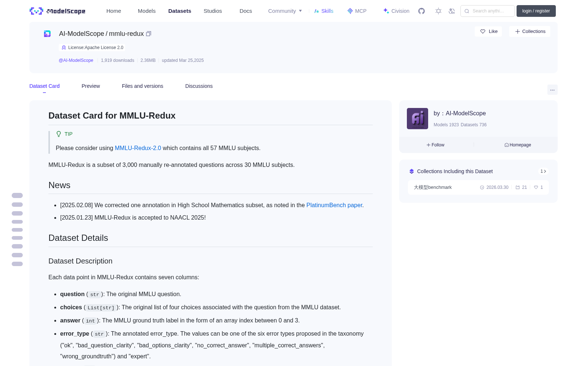
Task: Click the heart count on 大模型benchmark
Action: [539, 187]
